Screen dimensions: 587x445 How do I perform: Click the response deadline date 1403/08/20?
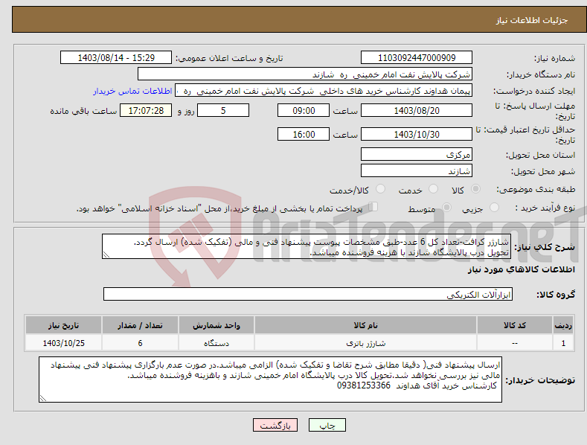[x=417, y=110]
